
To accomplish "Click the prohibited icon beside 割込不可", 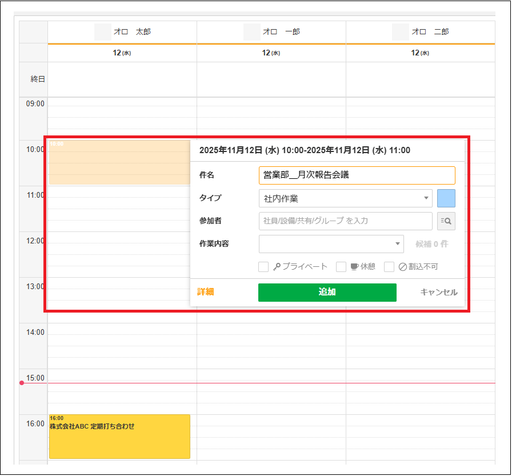I will coord(402,267).
